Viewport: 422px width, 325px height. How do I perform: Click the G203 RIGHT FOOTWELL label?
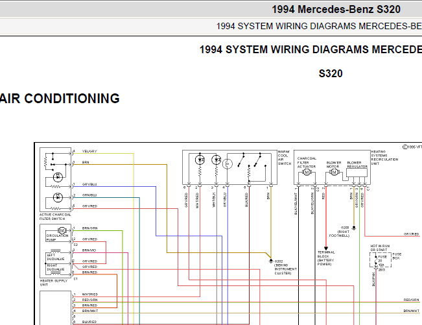(340, 232)
